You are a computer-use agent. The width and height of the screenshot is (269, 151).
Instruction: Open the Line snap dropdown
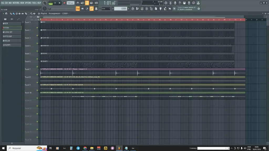point(106,9)
